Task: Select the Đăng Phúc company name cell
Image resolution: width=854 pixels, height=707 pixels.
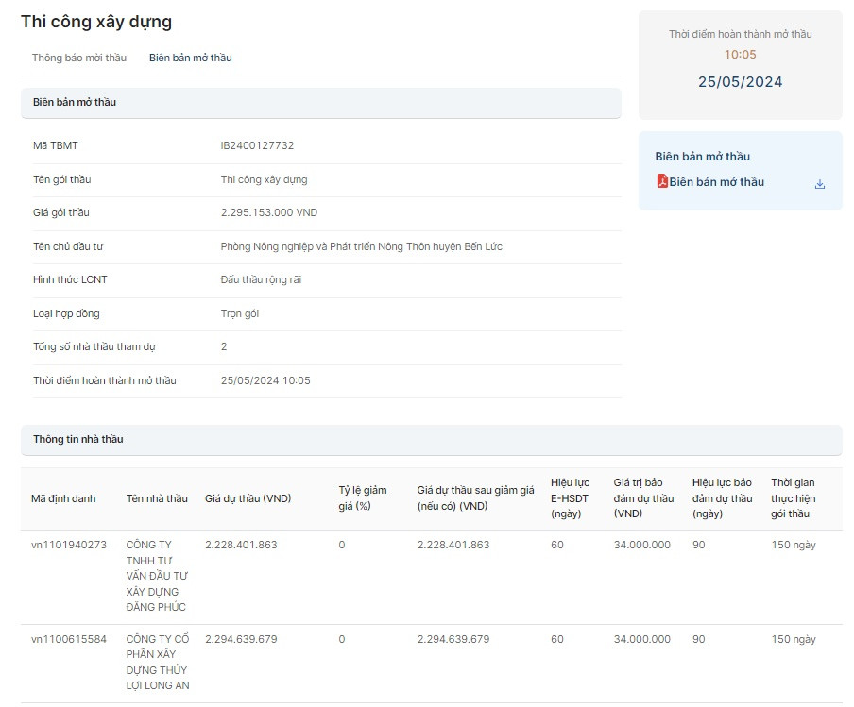Action: point(157,576)
